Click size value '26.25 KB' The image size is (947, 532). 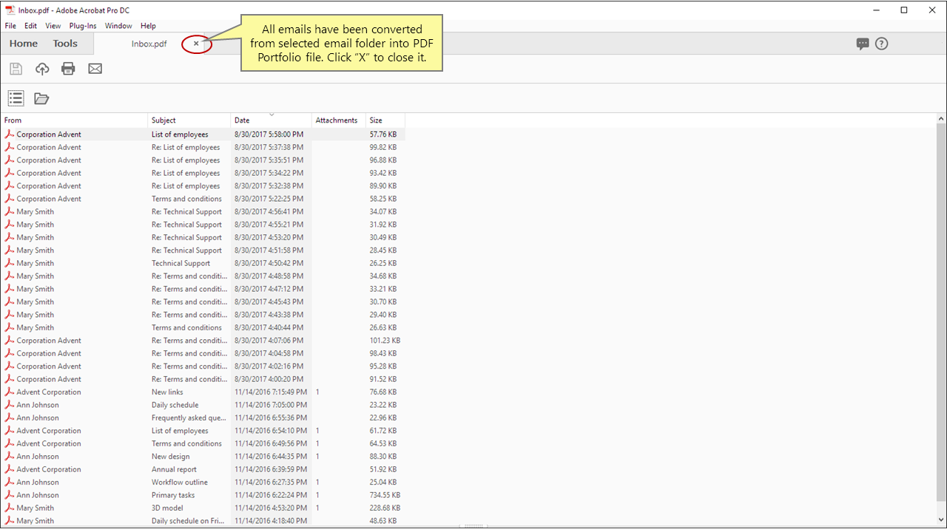(382, 263)
